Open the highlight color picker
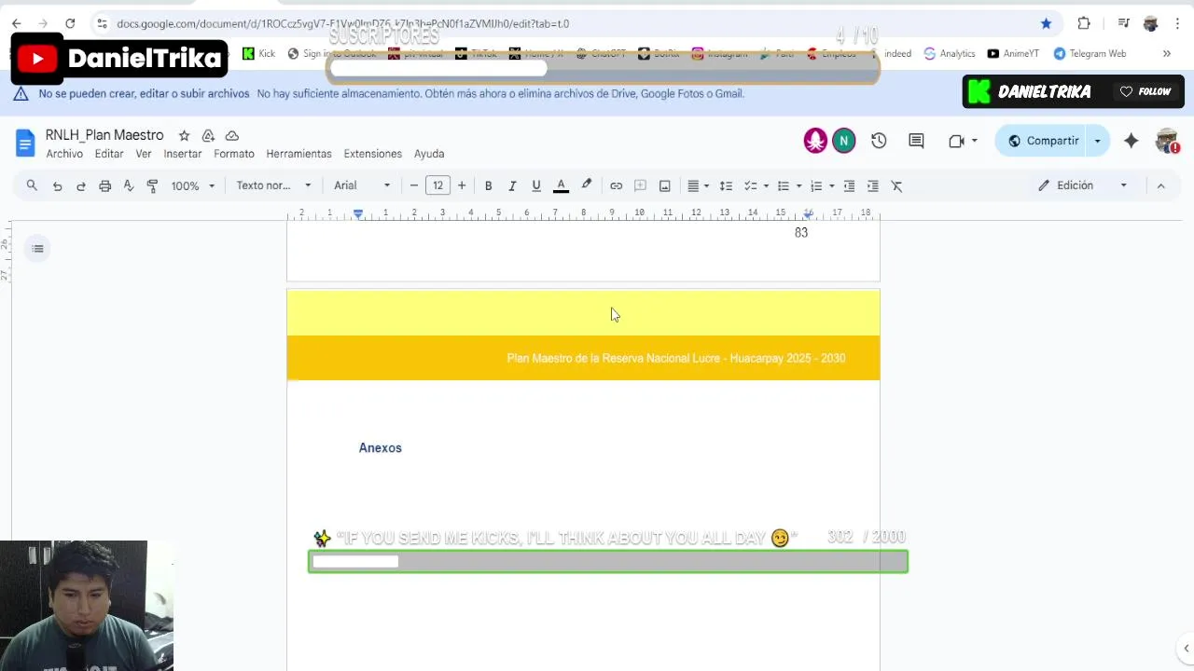The height and width of the screenshot is (671, 1194). coord(586,185)
